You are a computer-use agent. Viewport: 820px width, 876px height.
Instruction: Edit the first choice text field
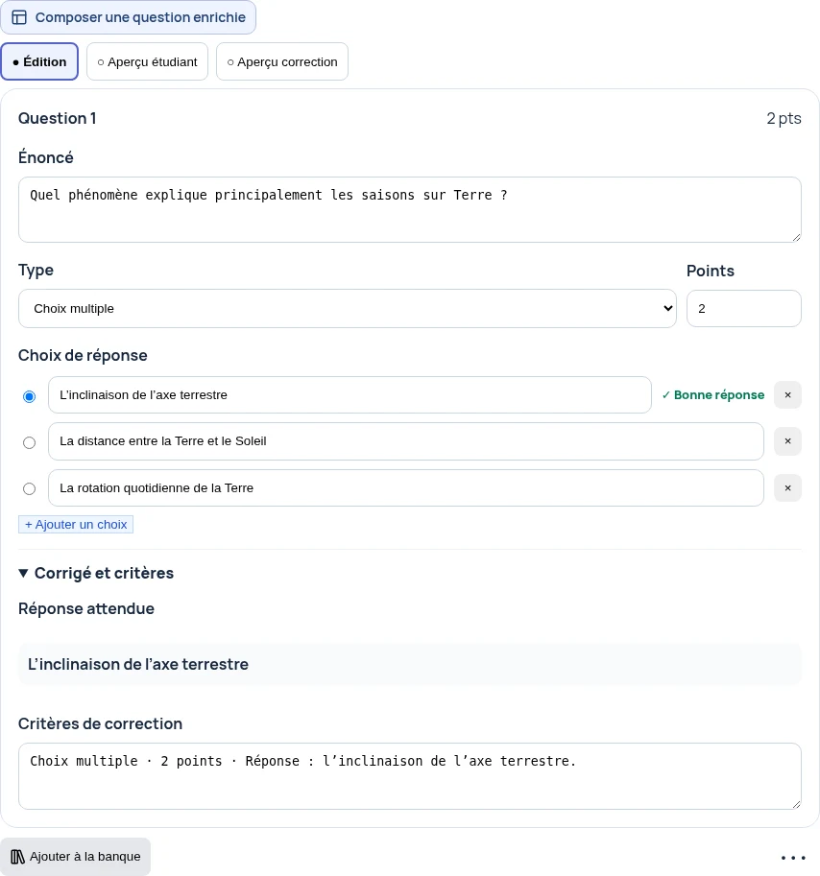coord(350,395)
